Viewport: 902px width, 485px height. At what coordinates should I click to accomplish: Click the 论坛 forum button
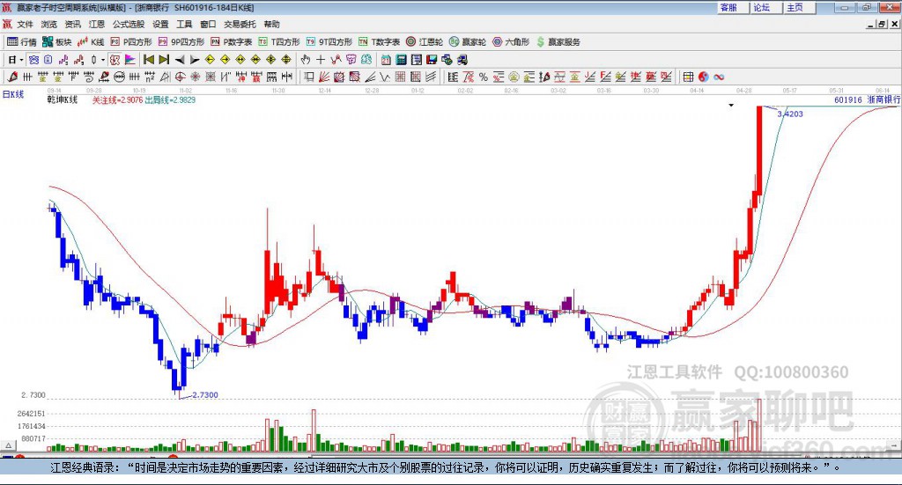coord(765,7)
